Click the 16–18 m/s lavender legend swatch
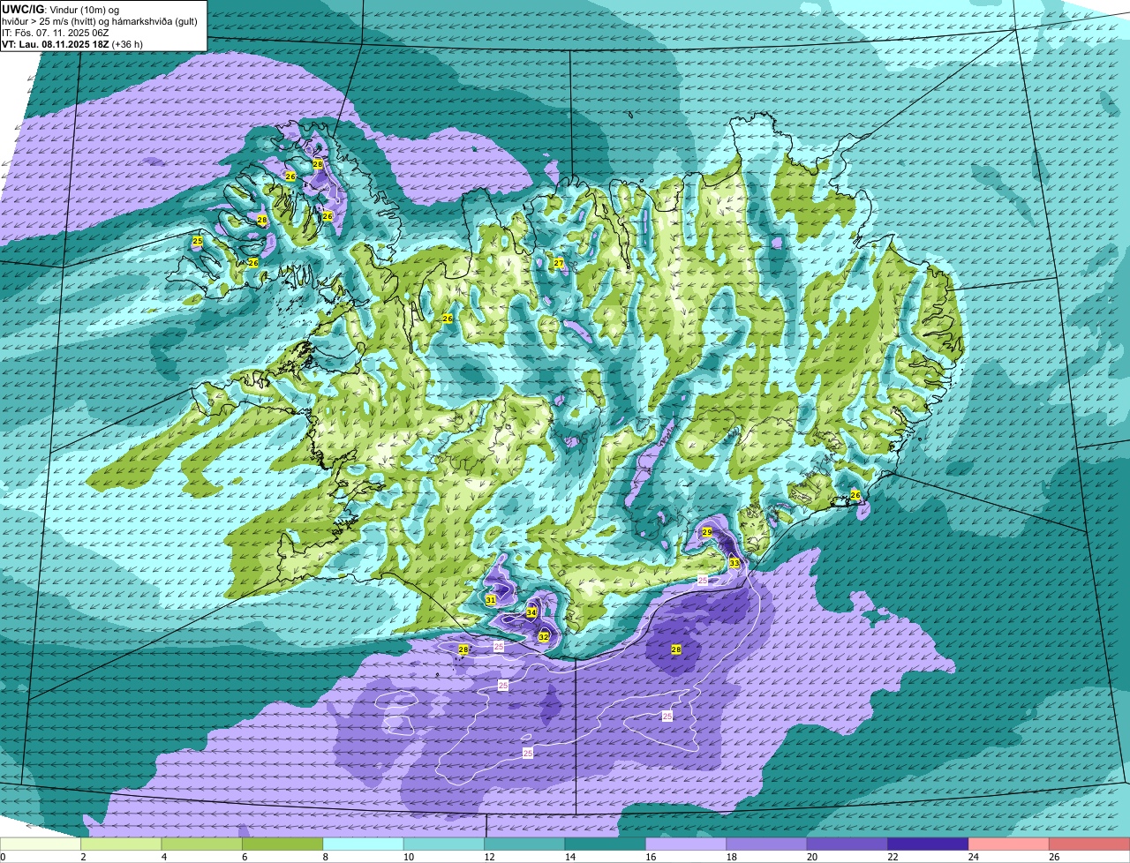 687,844
